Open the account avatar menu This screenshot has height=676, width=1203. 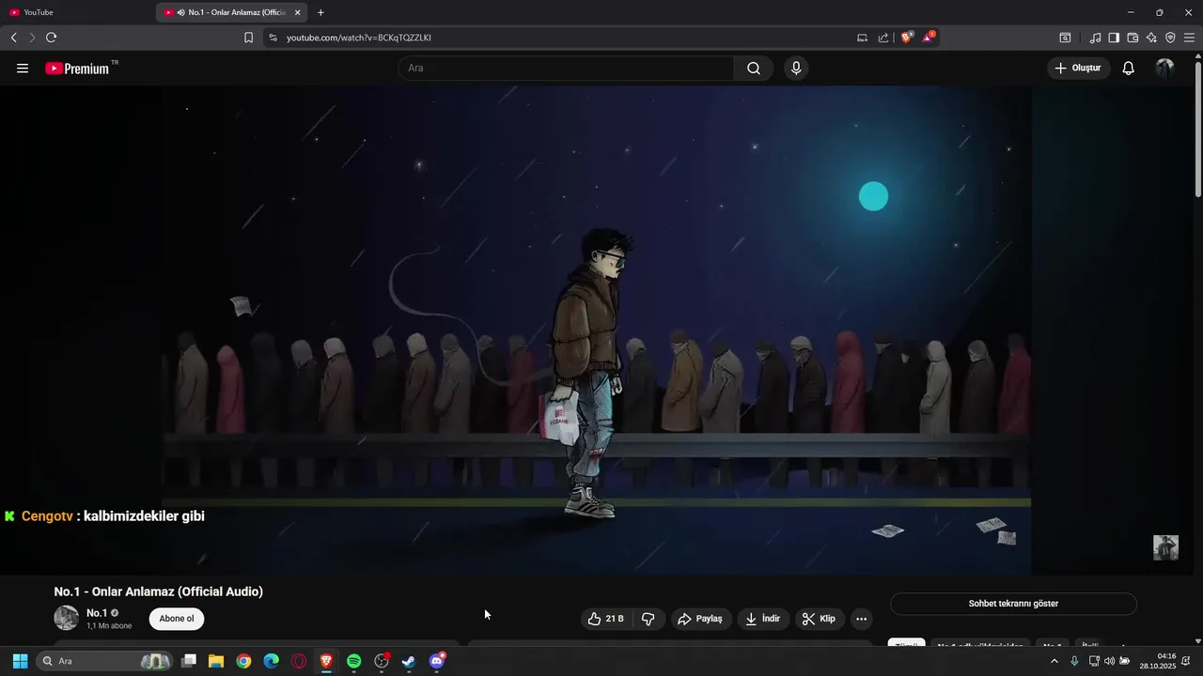coord(1164,69)
